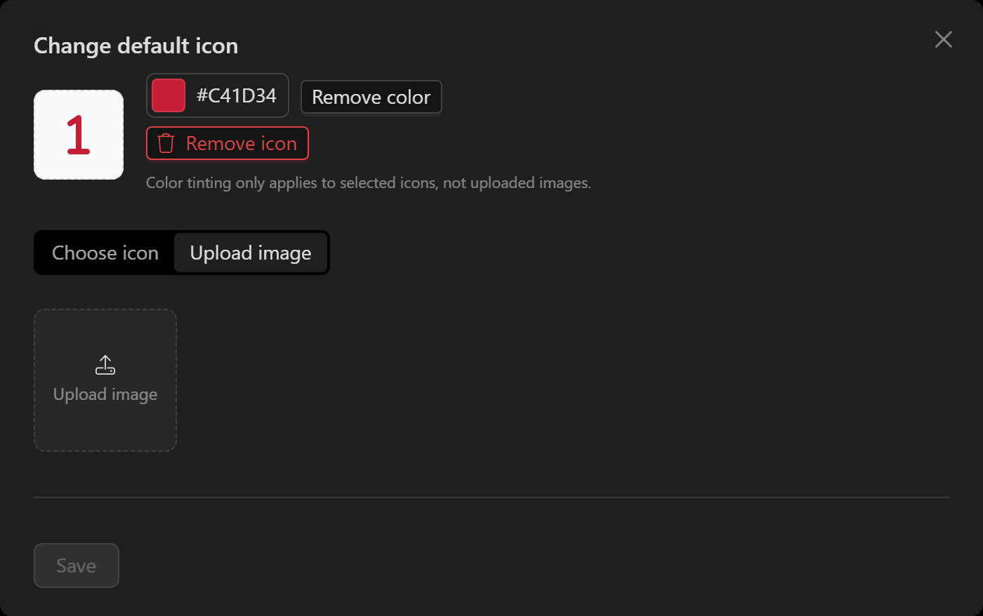Screen dimensions: 983x616
Task: Click the Upload image label in drop zone
Action: pos(105,394)
